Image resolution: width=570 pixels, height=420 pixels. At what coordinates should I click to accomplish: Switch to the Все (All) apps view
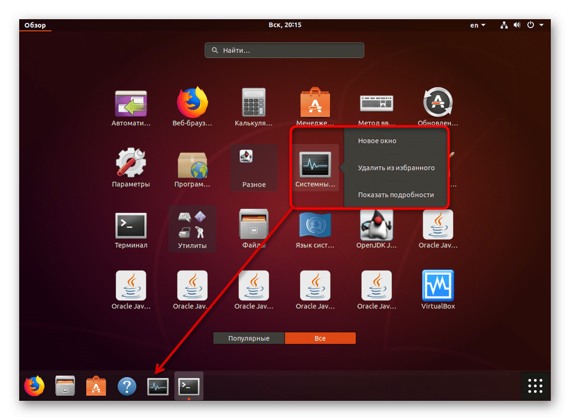point(320,338)
